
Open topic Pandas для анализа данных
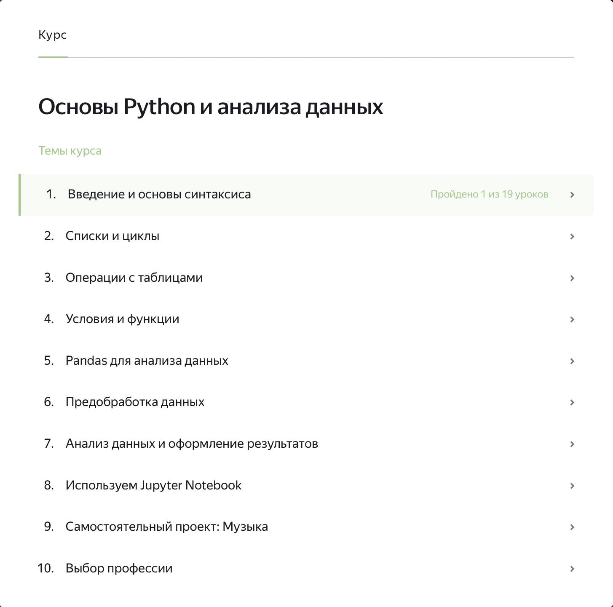(x=306, y=361)
